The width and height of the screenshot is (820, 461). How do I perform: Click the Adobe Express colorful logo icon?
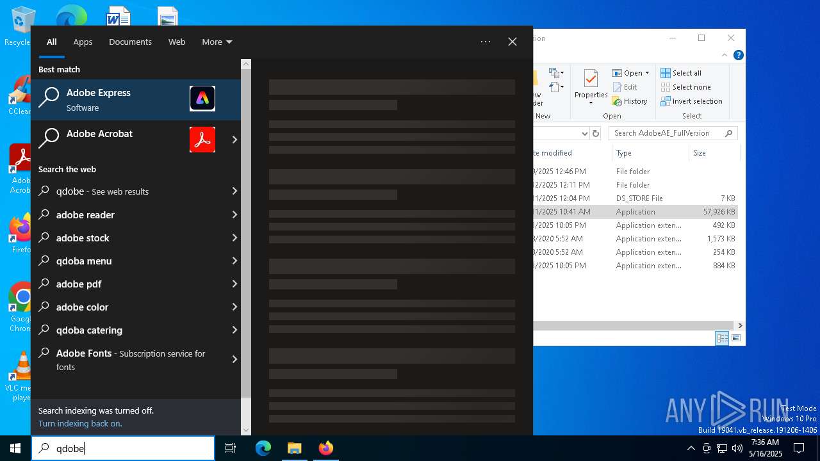(202, 99)
